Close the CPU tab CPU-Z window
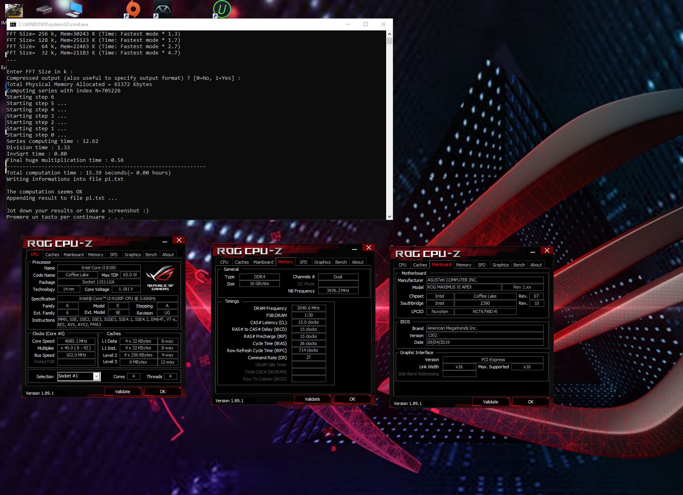Image resolution: width=683 pixels, height=495 pixels. [179, 240]
